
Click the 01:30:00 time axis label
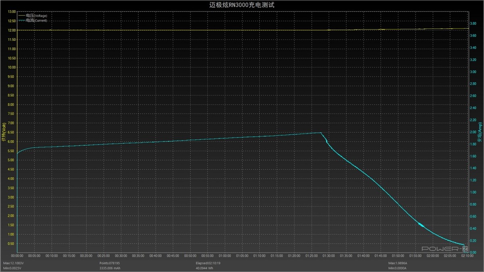tap(329, 256)
